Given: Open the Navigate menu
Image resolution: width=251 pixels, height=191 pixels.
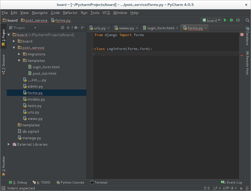Looking at the screenshot, I should tap(40, 13).
